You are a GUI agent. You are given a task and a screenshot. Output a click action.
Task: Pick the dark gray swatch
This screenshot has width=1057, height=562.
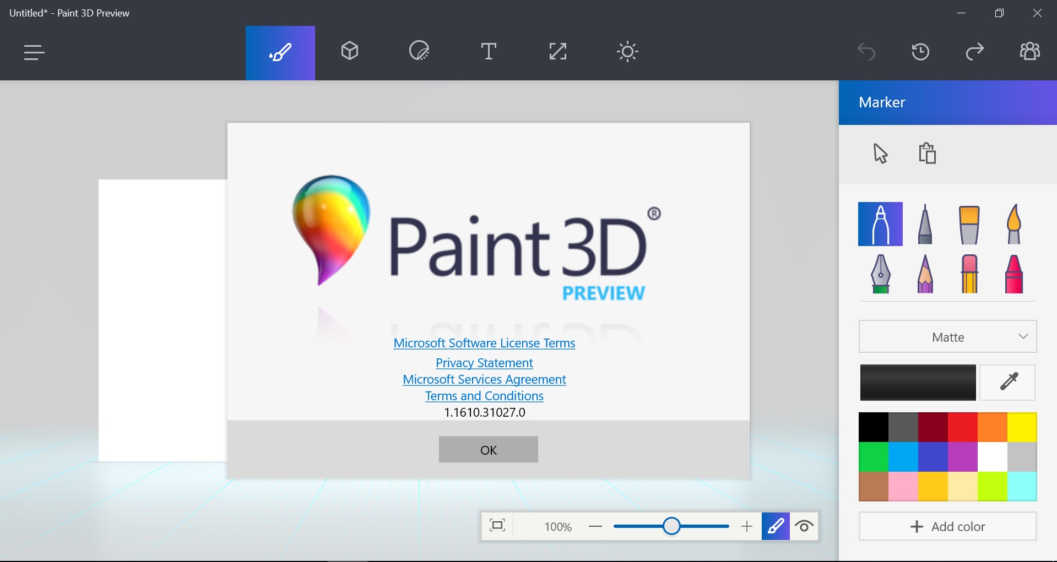pyautogui.click(x=903, y=427)
